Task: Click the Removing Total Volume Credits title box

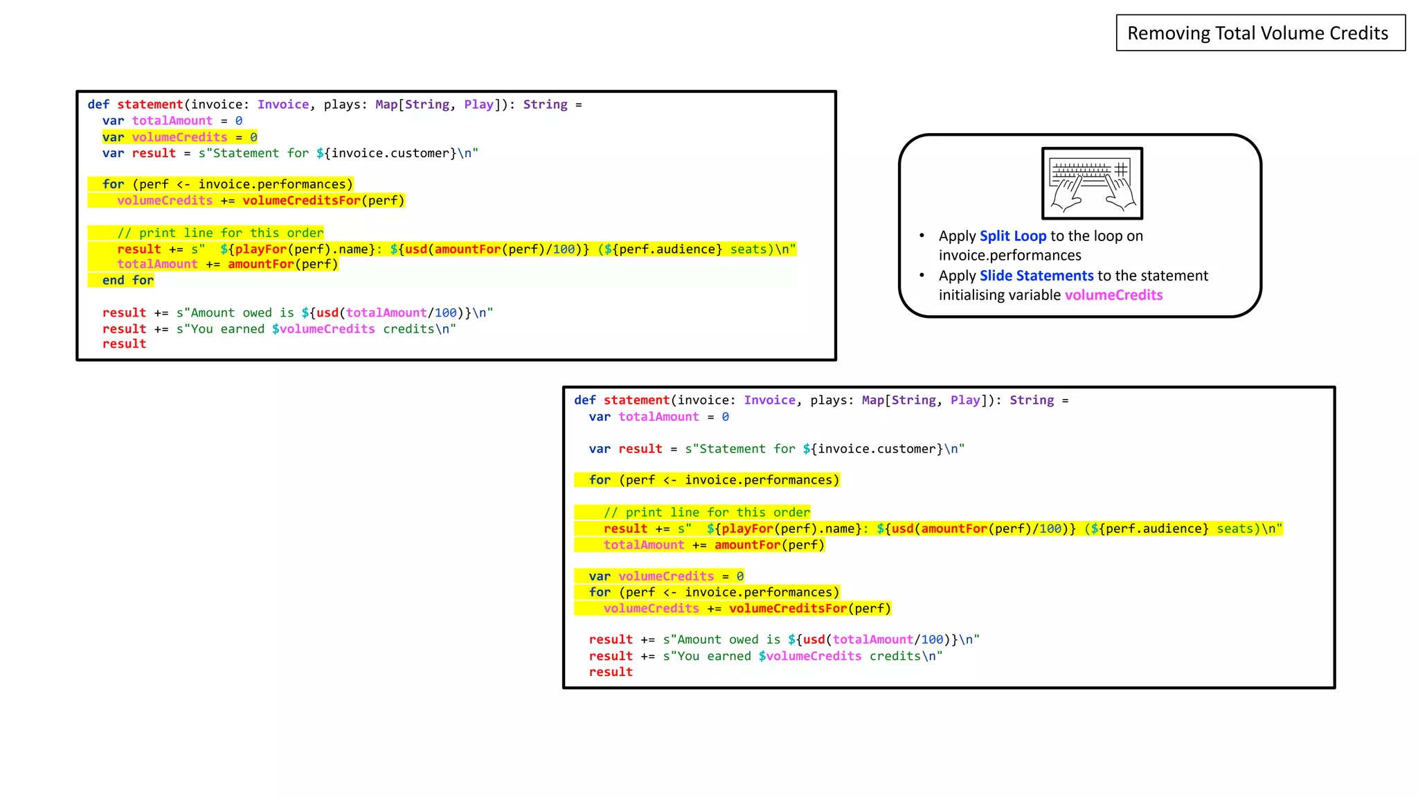Action: pyautogui.click(x=1260, y=33)
